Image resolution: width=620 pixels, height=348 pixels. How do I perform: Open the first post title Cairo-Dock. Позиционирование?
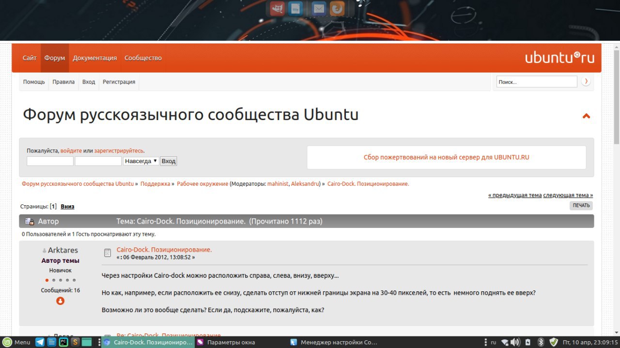tap(164, 250)
